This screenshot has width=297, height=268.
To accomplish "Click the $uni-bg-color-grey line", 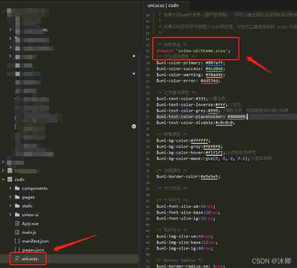I will coord(189,147).
